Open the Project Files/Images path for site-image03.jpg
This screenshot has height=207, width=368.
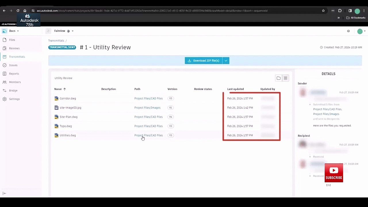(147, 108)
